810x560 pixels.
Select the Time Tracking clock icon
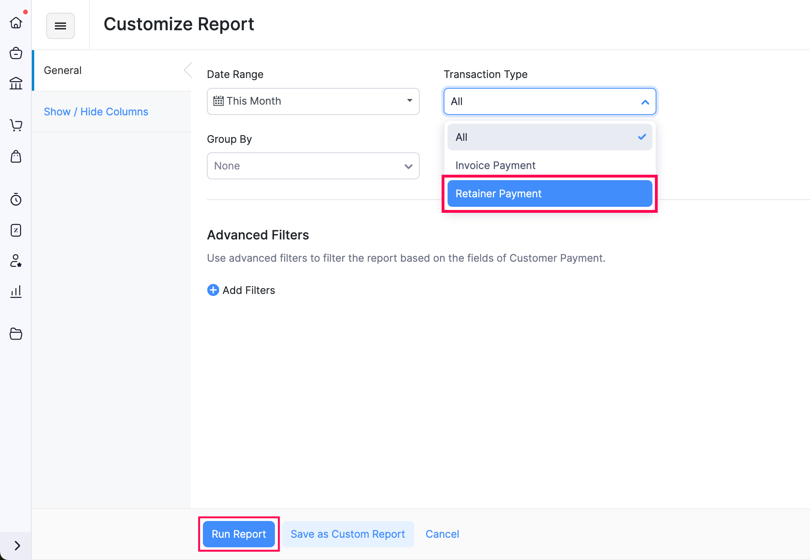click(16, 200)
